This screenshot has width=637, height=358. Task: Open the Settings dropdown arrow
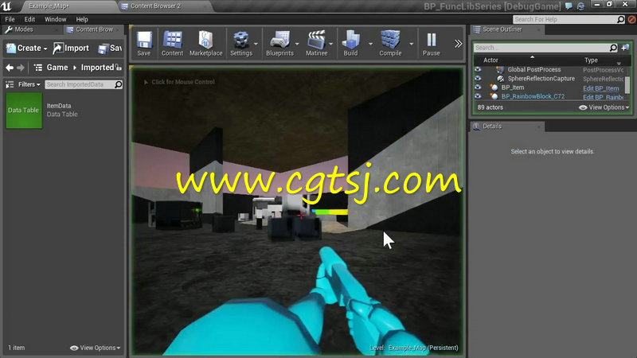[256, 44]
